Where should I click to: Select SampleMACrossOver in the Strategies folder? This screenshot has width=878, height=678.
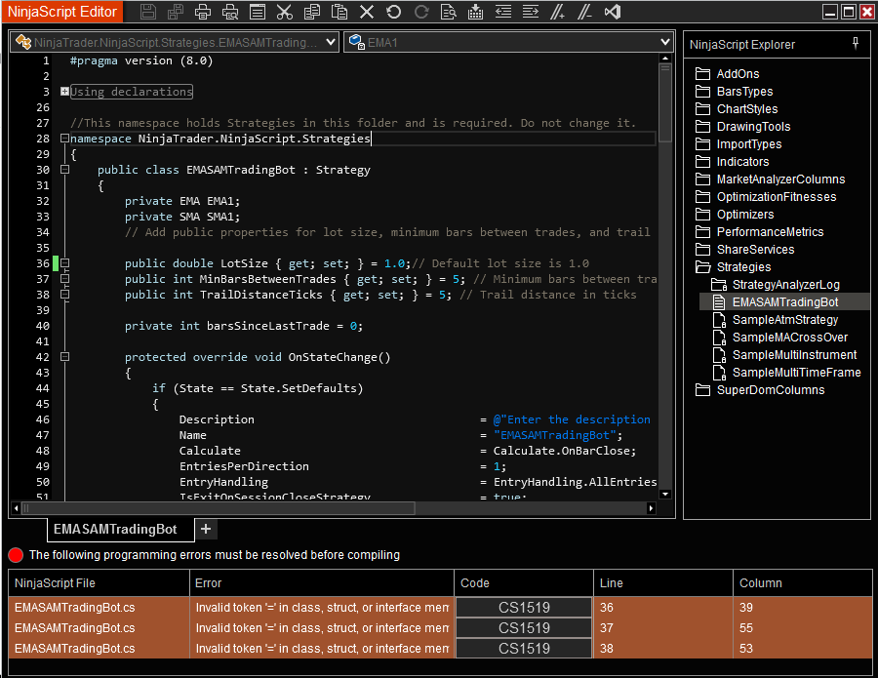point(789,338)
